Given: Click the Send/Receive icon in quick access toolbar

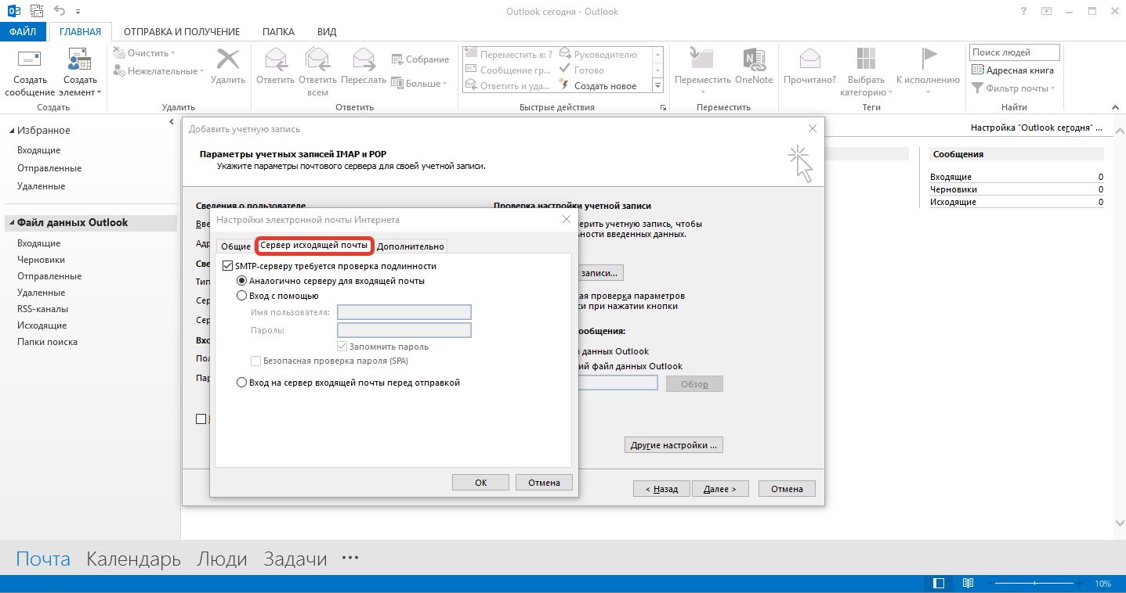Looking at the screenshot, I should (x=36, y=11).
